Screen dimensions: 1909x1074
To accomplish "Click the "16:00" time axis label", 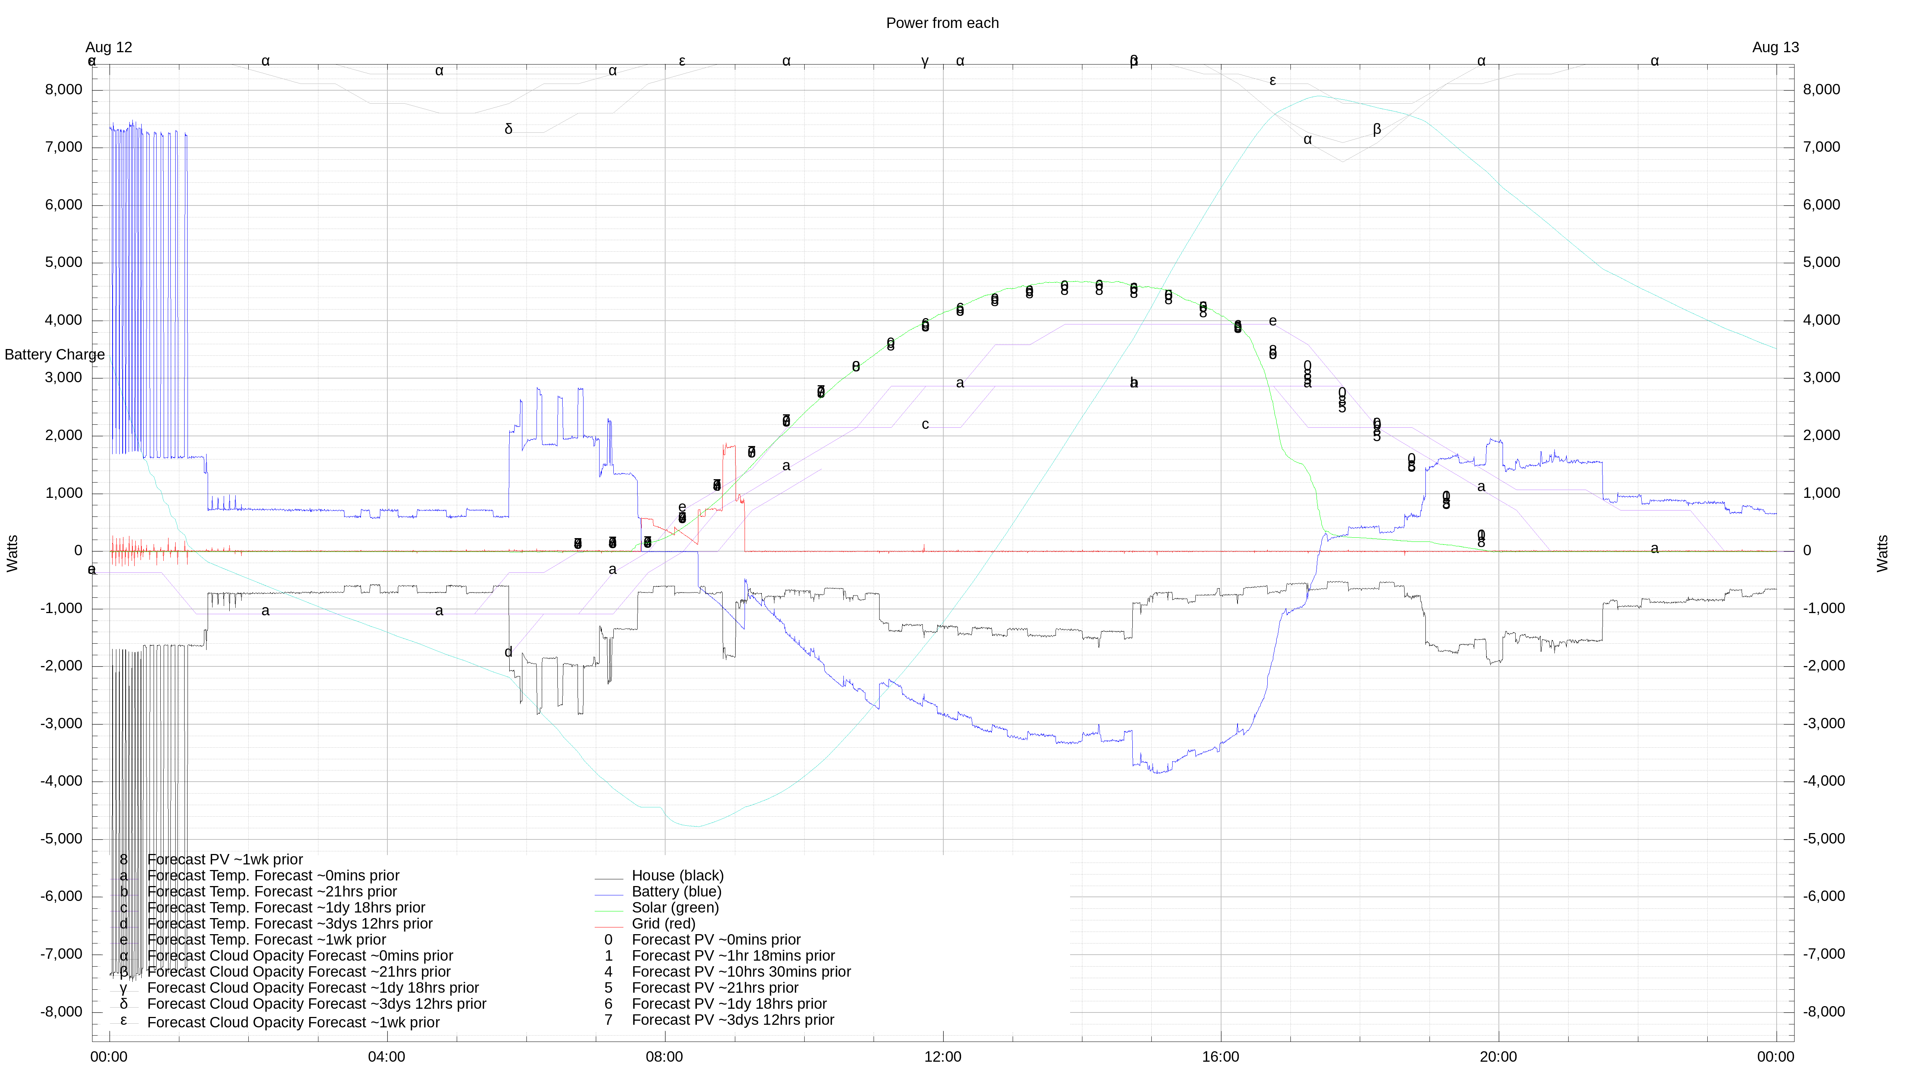I will (x=1221, y=1057).
